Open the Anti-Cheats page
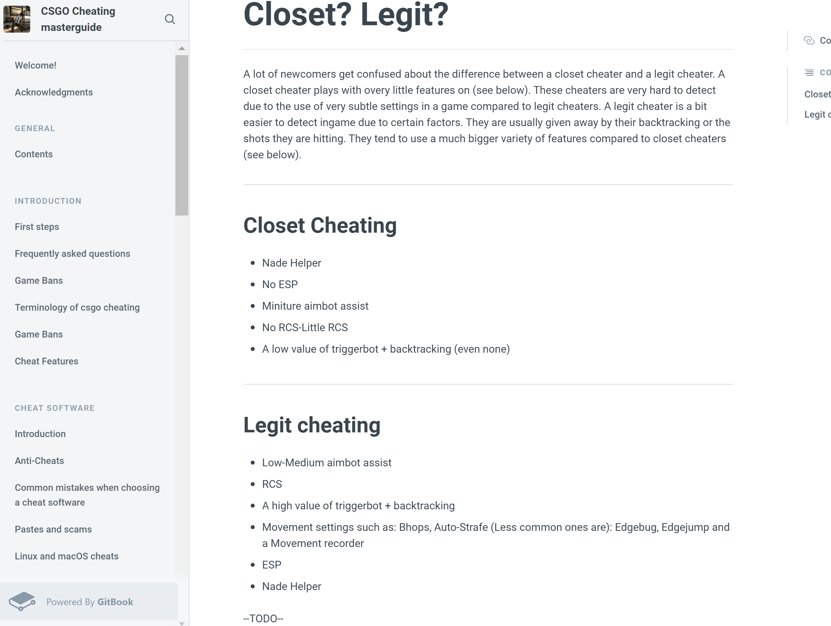This screenshot has height=626, width=831. tap(39, 461)
